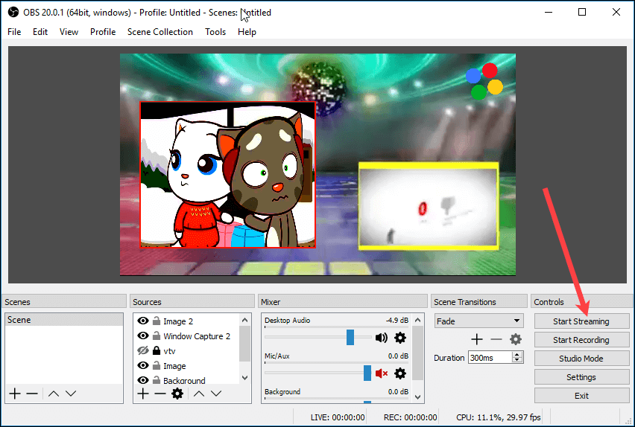
Task: Toggle lock on Background source
Action: click(157, 380)
